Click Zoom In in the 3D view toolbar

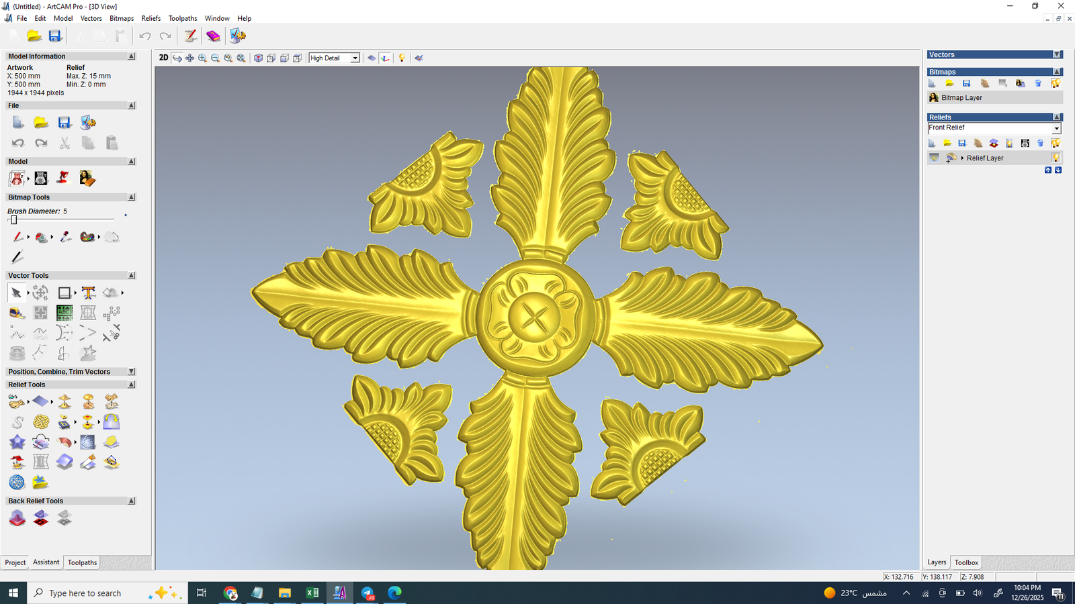202,58
